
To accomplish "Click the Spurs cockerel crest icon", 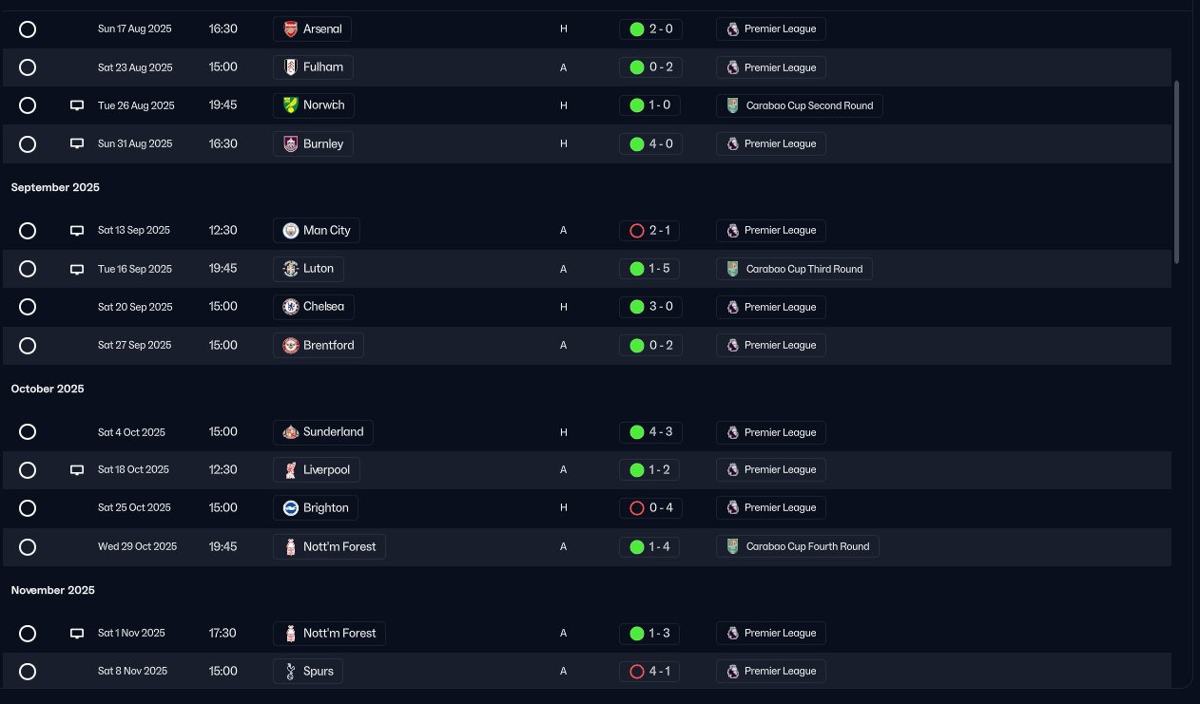I will coord(291,672).
